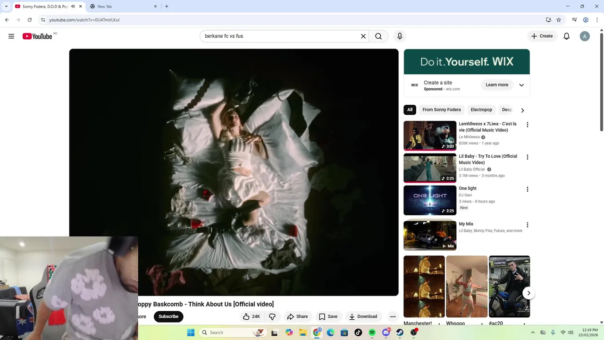The width and height of the screenshot is (604, 340).
Task: Open options for One light video
Action: [528, 189]
